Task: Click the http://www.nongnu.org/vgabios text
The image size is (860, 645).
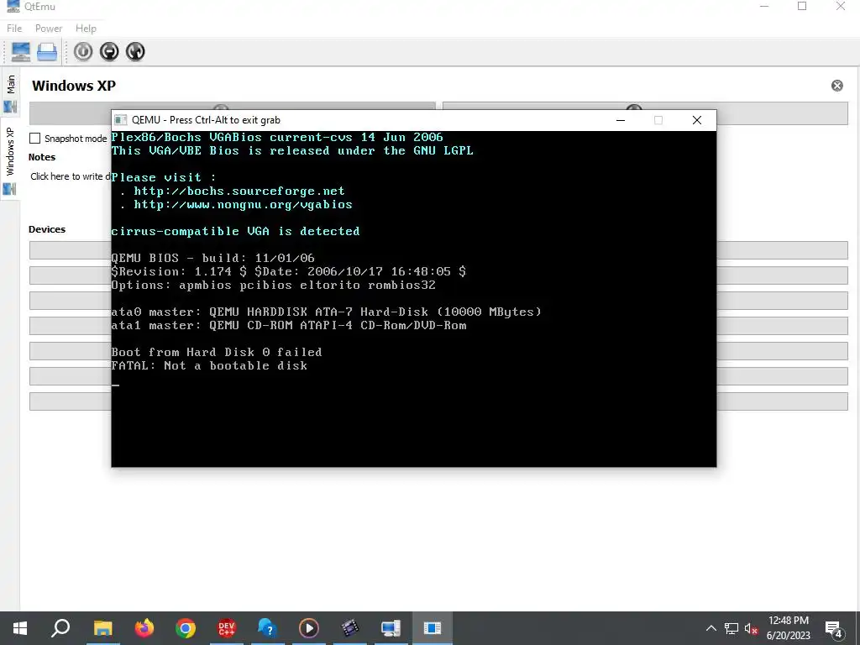Action: (x=243, y=205)
